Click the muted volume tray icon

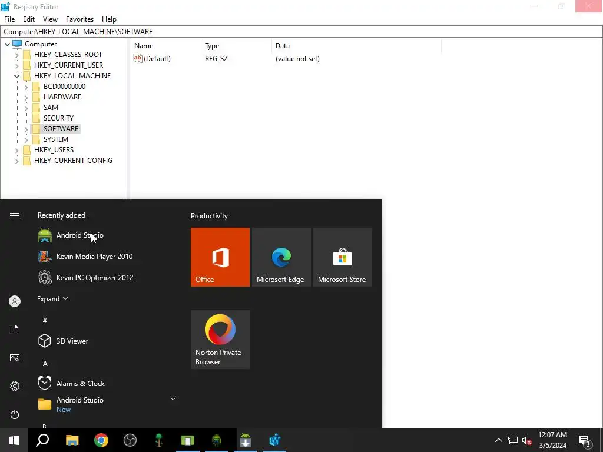tap(526, 440)
